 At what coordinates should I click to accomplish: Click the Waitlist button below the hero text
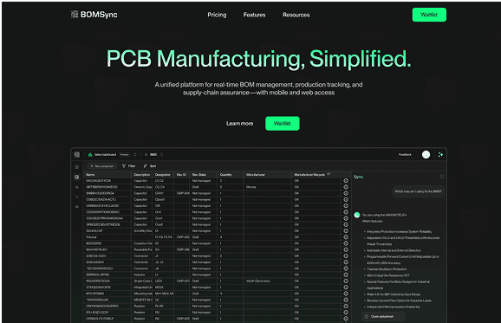(283, 124)
